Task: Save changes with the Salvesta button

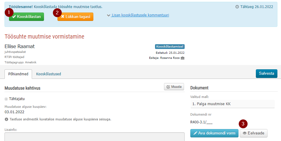Action: [x=266, y=73]
